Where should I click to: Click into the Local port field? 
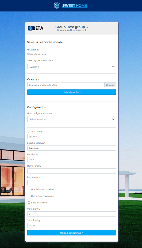point(72,159)
